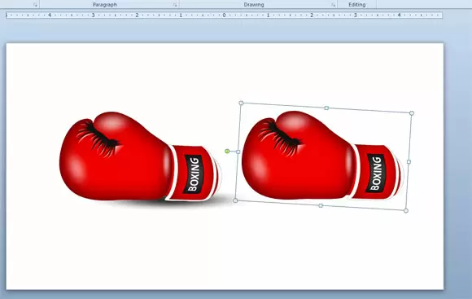Select the top-right corner sizing handle
The height and width of the screenshot is (299, 472).
tap(412, 113)
